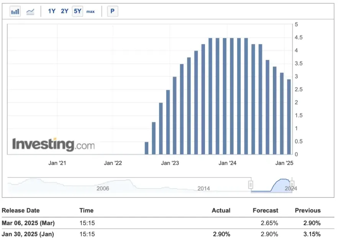Viewport: 338px width, 238px height.
Task: Switch to the line chart view icon
Action: 30,11
